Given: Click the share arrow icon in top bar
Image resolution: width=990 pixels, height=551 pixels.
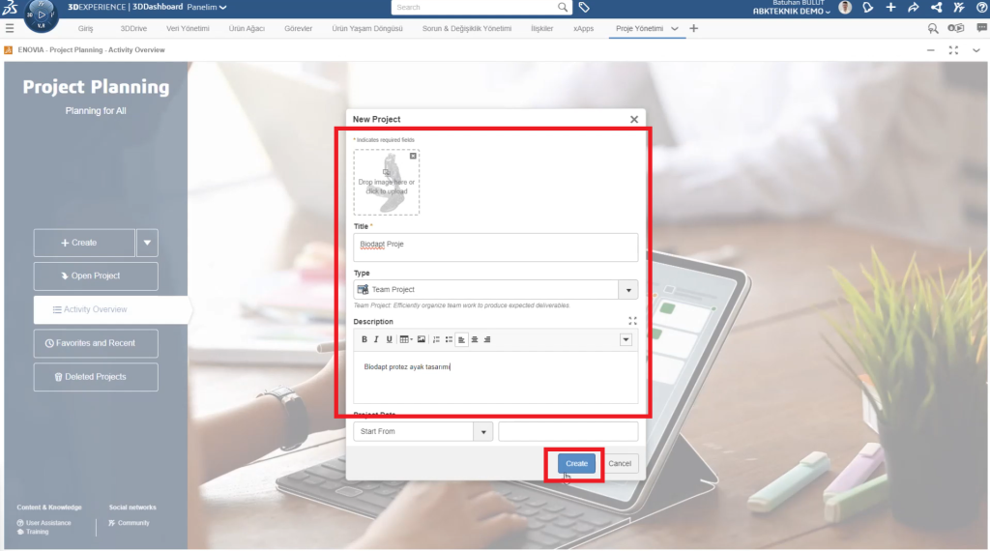Looking at the screenshot, I should tap(914, 8).
